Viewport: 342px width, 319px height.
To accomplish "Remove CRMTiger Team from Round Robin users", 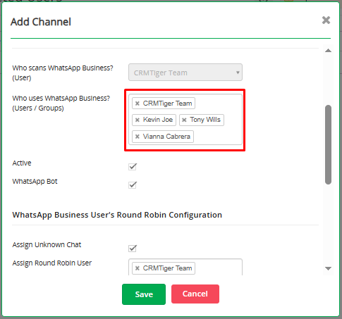I will coord(138,268).
